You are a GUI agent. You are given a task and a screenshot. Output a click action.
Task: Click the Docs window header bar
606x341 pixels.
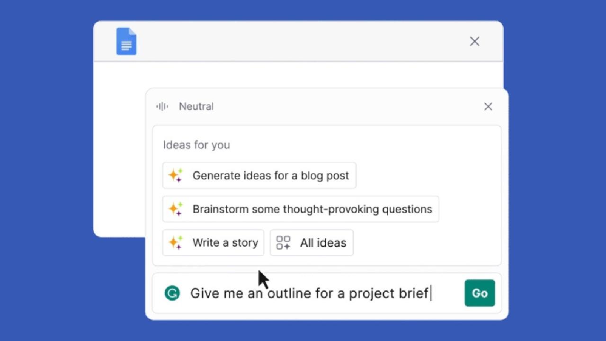click(x=298, y=42)
